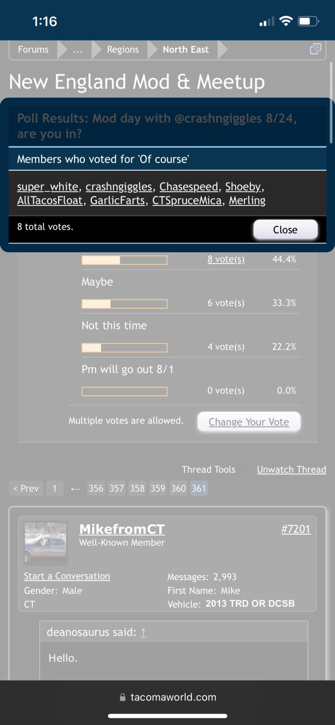
Task: Go to page 358
Action: 137,488
